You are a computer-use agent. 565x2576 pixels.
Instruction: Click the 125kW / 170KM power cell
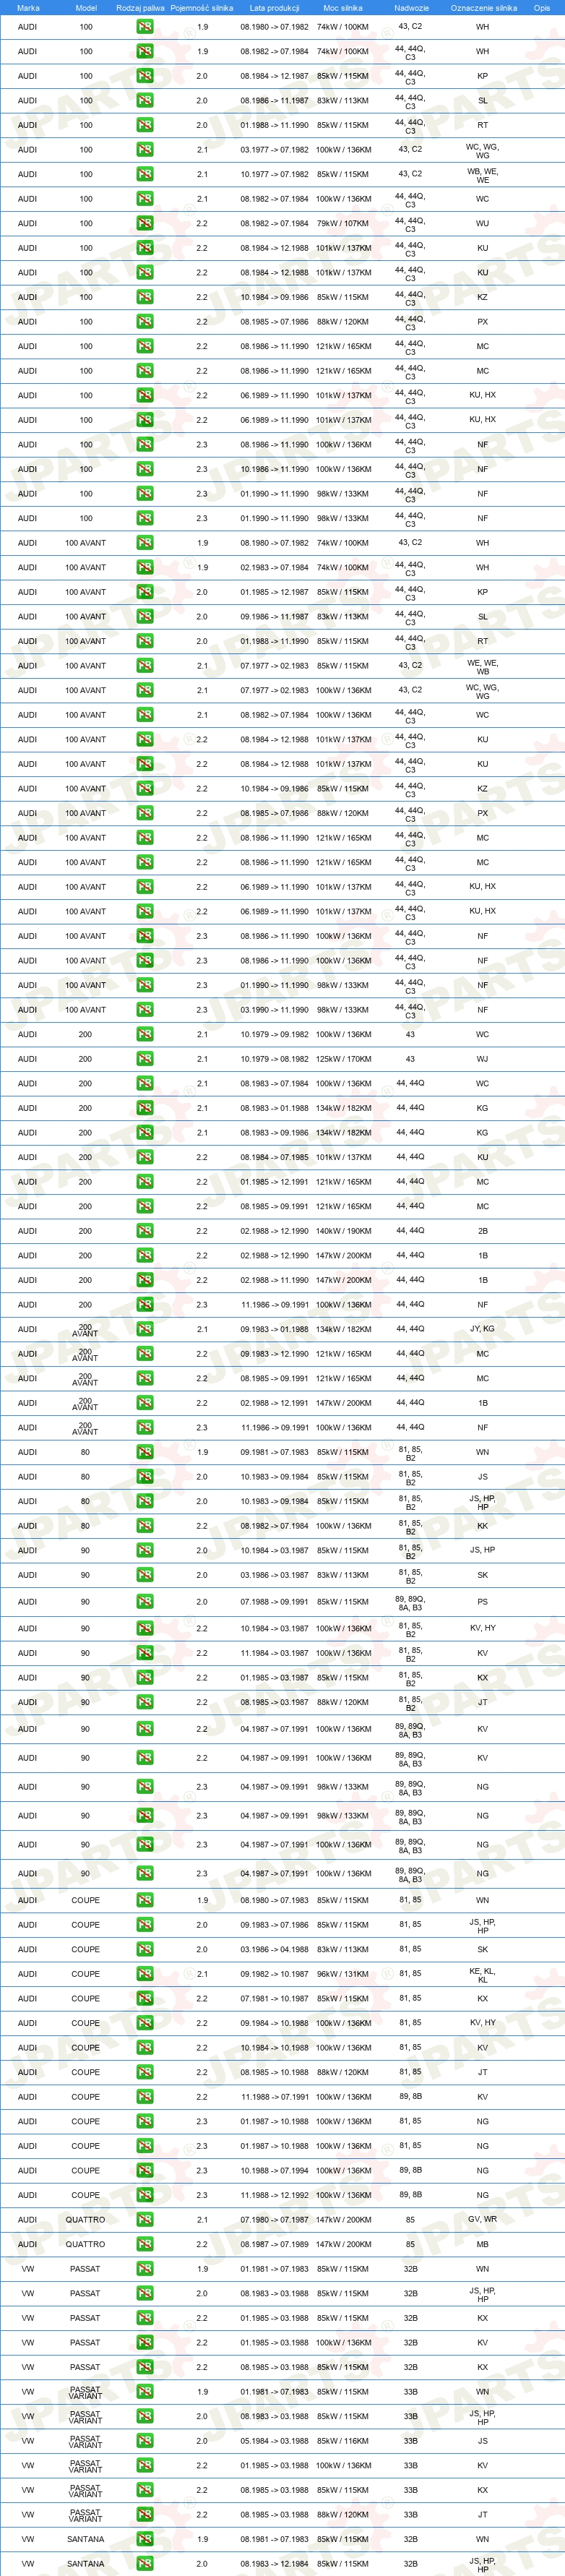(x=343, y=1059)
